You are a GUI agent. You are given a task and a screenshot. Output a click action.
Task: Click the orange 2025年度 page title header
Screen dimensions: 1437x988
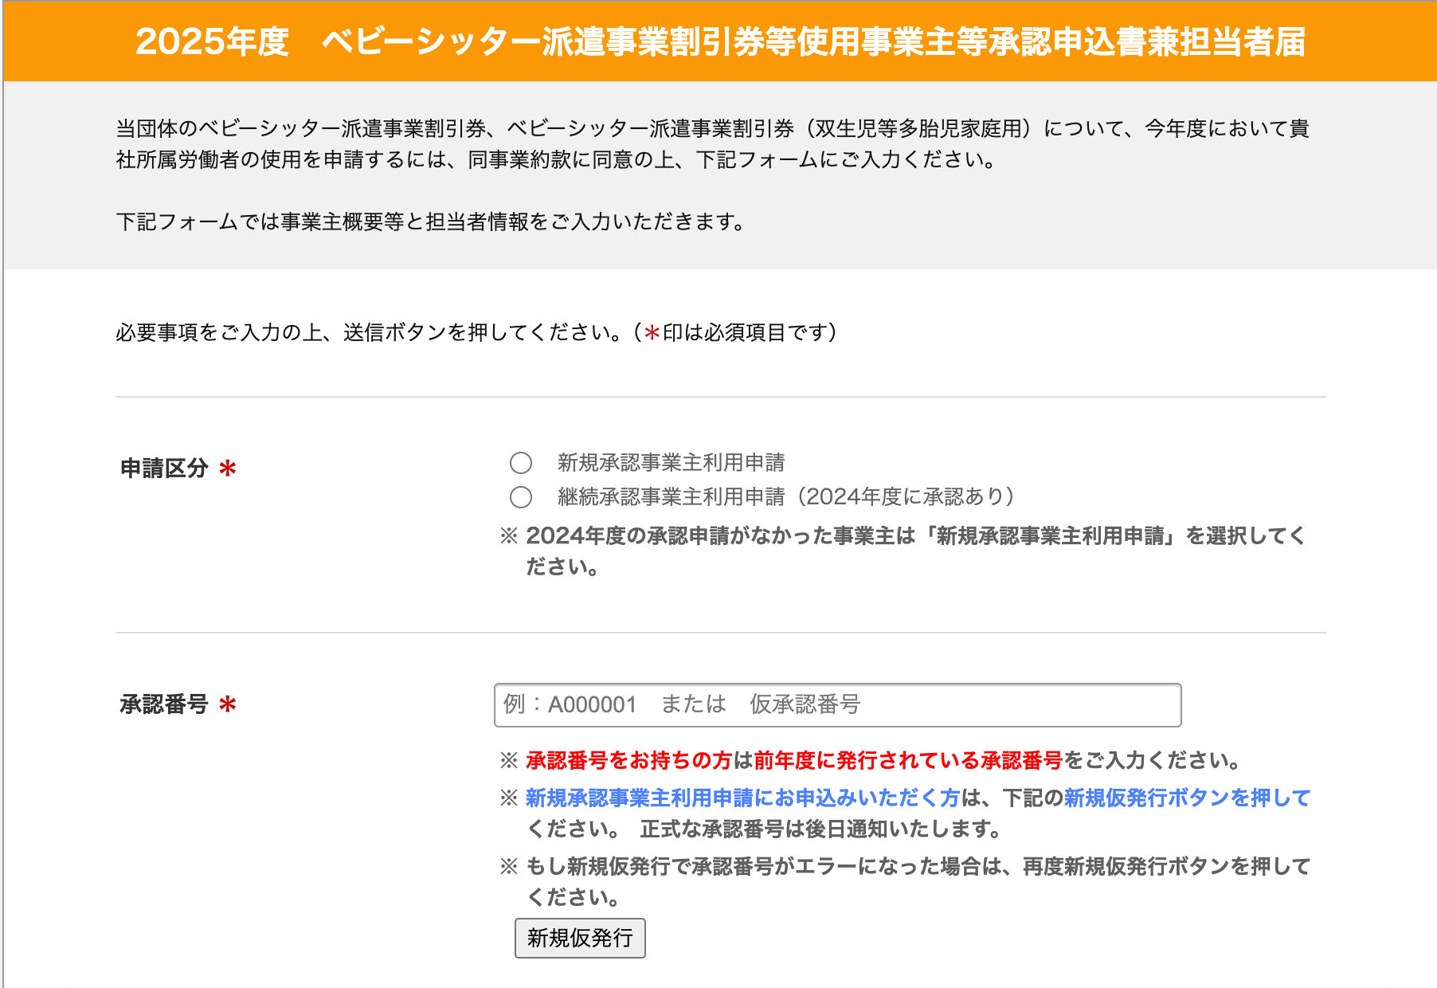tap(720, 41)
